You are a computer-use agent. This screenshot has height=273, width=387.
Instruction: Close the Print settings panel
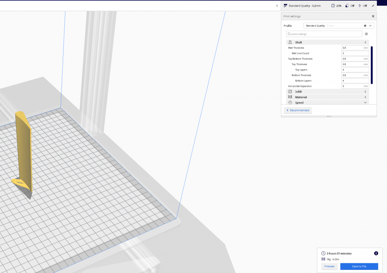(373, 16)
